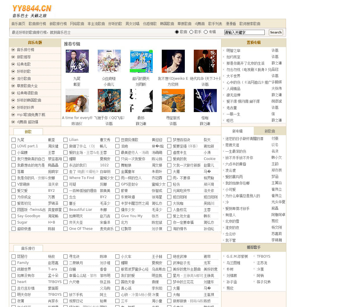Select the 歌手 radio button
Screen dimensions: 346x307
[x=191, y=32]
